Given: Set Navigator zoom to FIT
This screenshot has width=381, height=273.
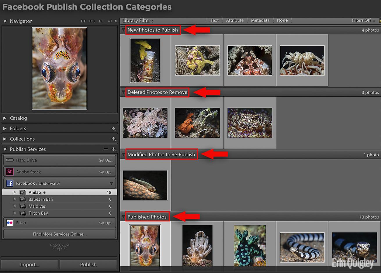Looking at the screenshot, I should click(x=83, y=21).
